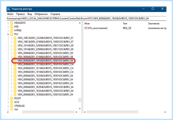The width and height of the screenshot is (173, 120).
Task: Close the registry editor window
Action: tap(162, 9)
